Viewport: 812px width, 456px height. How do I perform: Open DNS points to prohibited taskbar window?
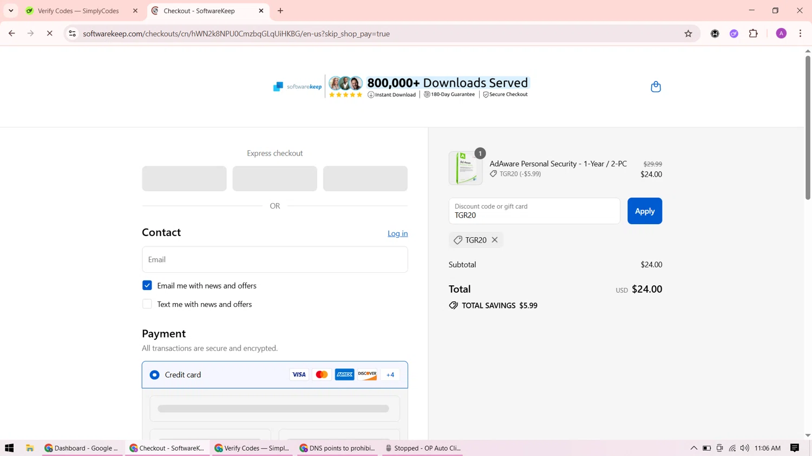pyautogui.click(x=337, y=448)
